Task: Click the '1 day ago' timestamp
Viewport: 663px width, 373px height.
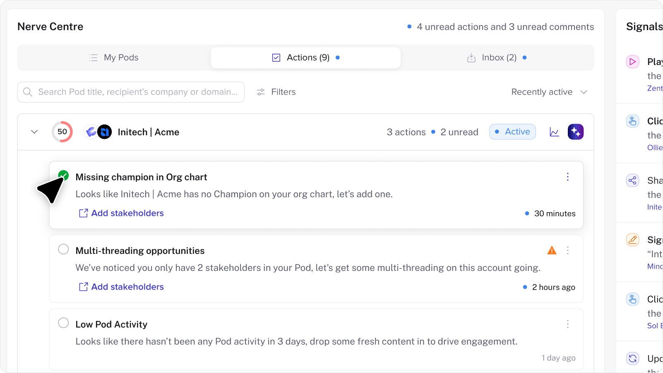Action: (x=558, y=358)
